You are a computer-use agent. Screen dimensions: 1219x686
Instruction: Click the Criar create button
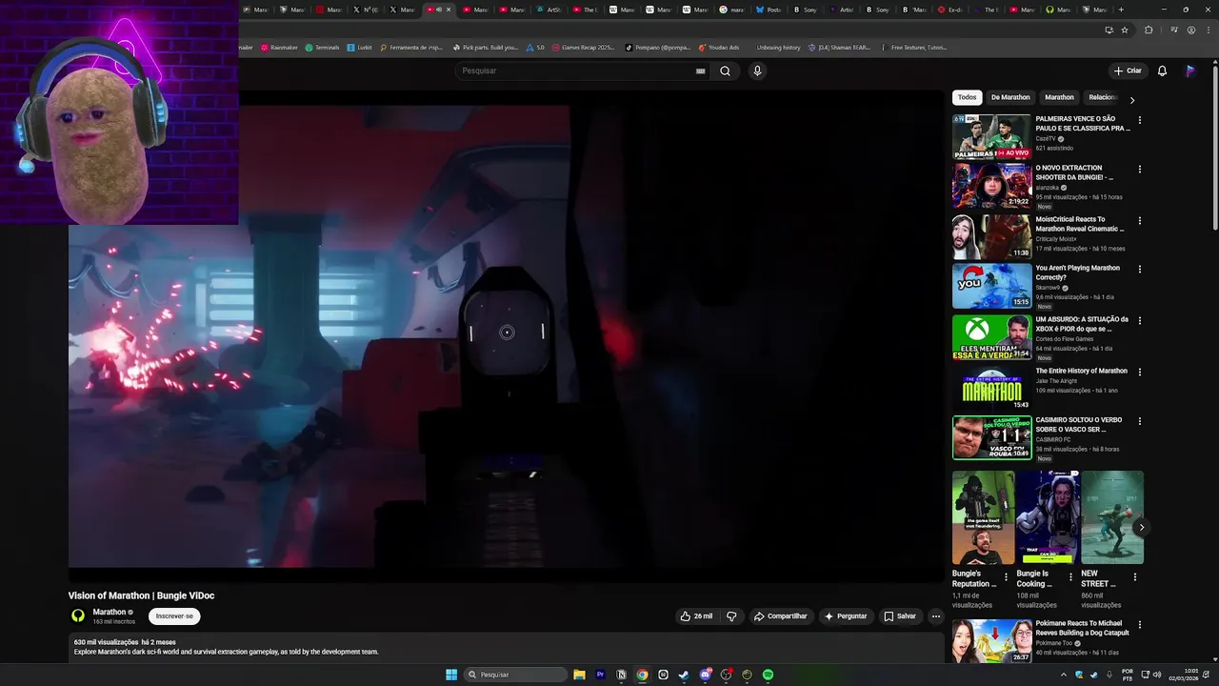tap(1128, 71)
